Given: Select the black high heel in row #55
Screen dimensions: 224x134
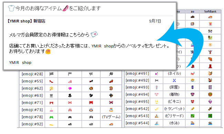Looking at the screenshot, I should click(x=91, y=81).
